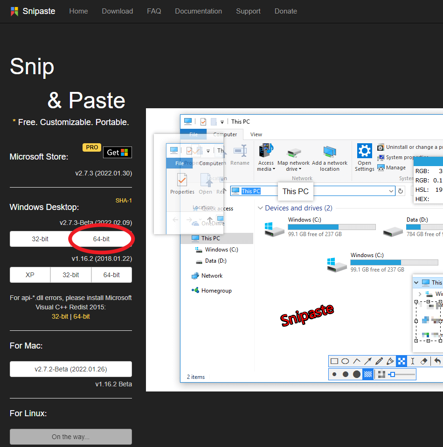Download v2.7.3-Beta 32-bit for Windows
443x447 pixels.
tap(40, 239)
